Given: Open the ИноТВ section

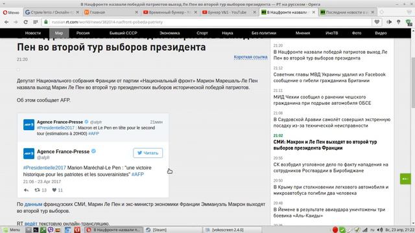Looking at the screenshot, I should 331,33.
